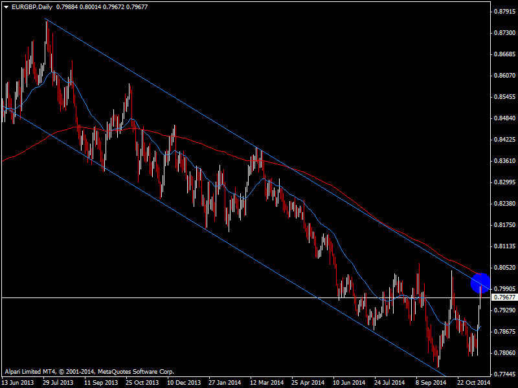
Task: Click date label 27 Jan 2014
Action: 225,383
